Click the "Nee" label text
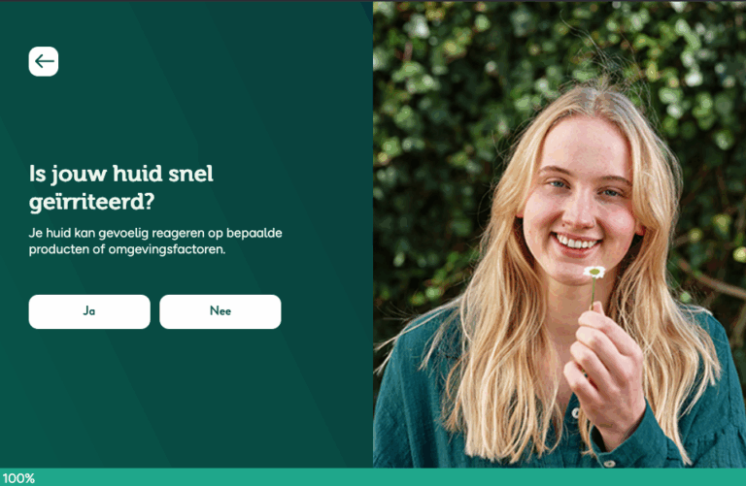 pyautogui.click(x=220, y=311)
